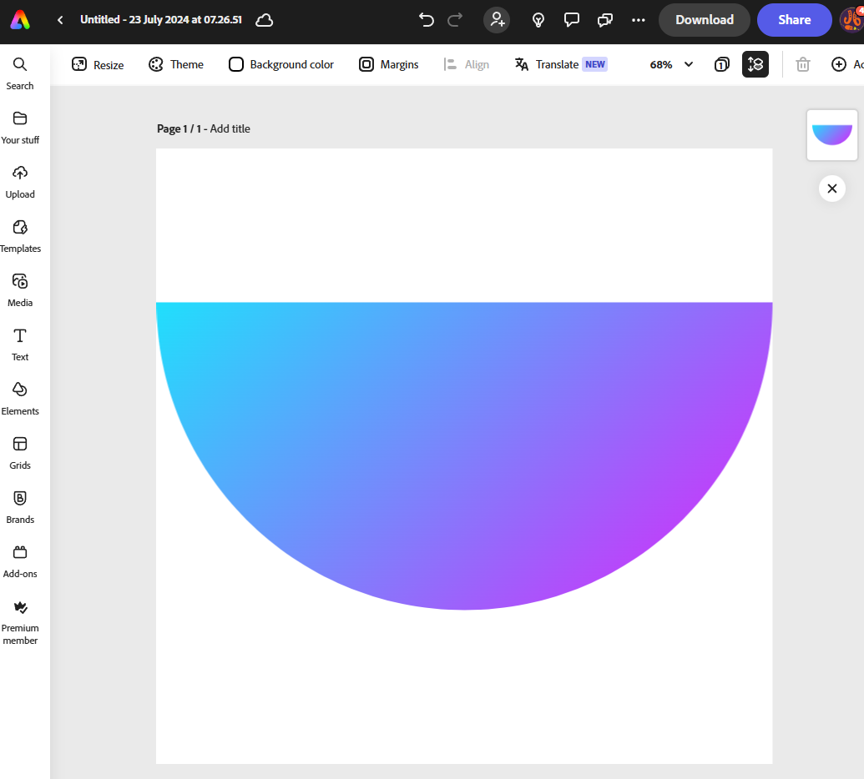864x779 pixels.
Task: Open the Brands panel
Action: pos(20,506)
